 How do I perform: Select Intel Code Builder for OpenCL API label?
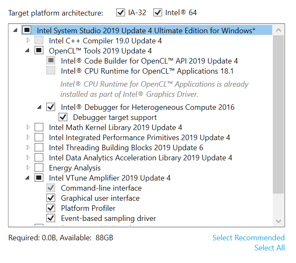(149, 61)
